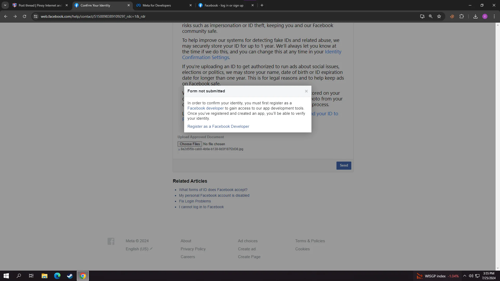
Task: Click install app icon in address bar
Action: coord(422,16)
